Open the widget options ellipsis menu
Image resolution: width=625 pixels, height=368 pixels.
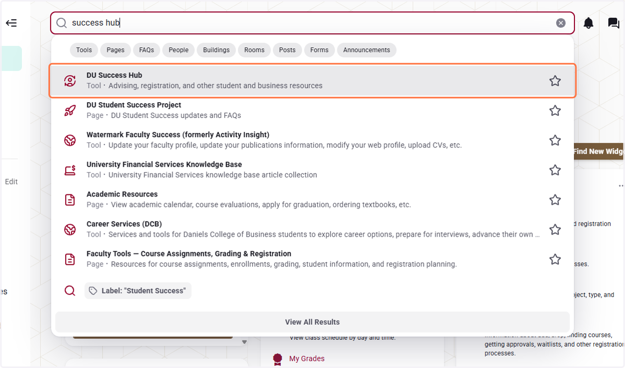[621, 186]
